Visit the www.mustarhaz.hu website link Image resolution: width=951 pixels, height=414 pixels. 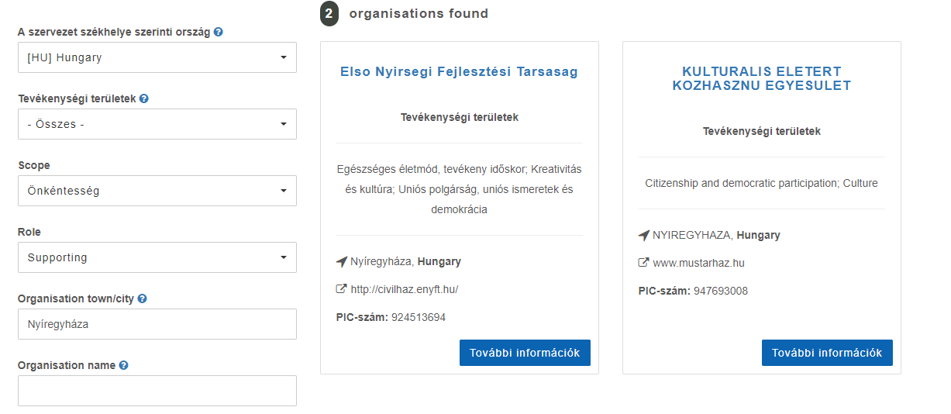tap(698, 263)
